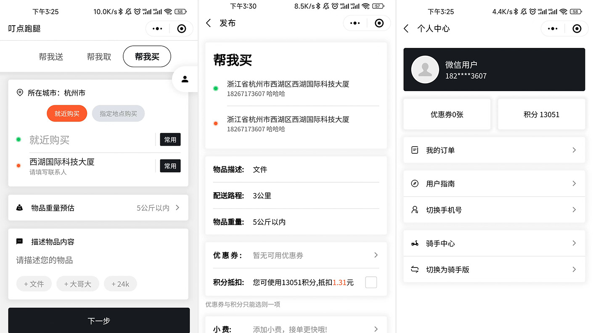Screen dimensions: 593x333
Task: Open the three-dots menu on 个人中心 screen
Action: tap(553, 29)
